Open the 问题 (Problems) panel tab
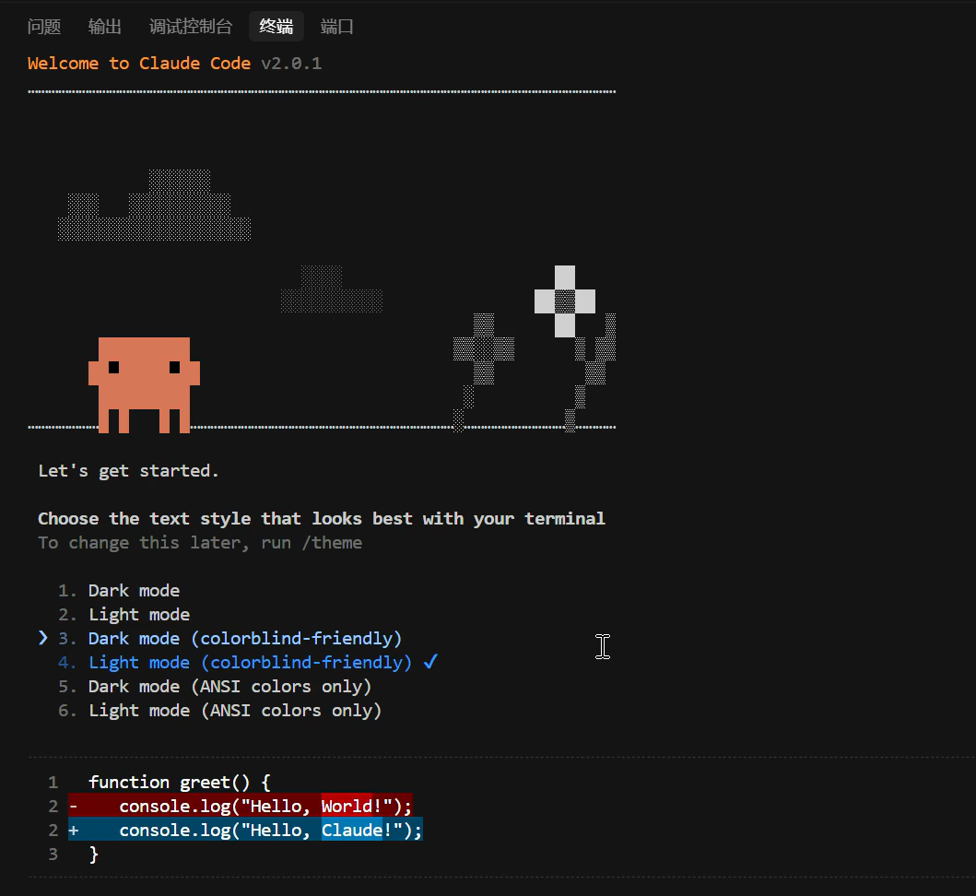The width and height of the screenshot is (976, 896). click(44, 27)
